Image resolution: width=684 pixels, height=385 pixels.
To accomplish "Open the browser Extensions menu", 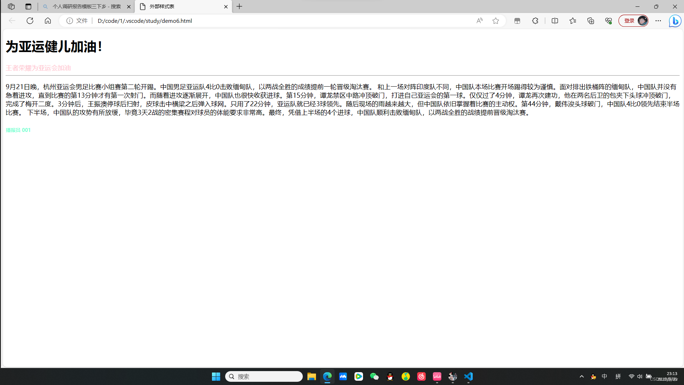I will [x=535, y=21].
